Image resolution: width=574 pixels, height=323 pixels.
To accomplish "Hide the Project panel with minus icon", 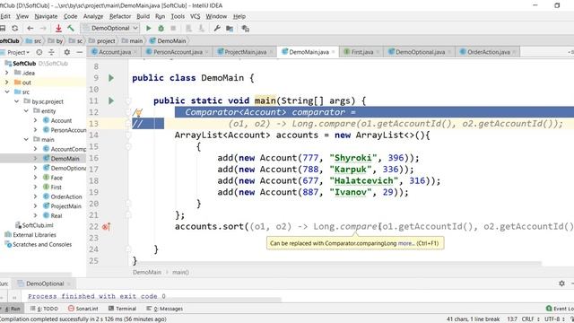I will pyautogui.click(x=80, y=52).
